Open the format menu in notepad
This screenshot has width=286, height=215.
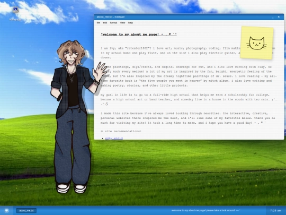pyautogui.click(x=113, y=23)
